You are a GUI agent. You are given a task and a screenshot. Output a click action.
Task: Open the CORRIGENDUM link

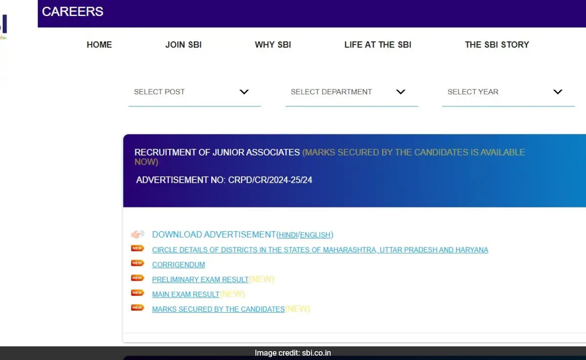pyautogui.click(x=178, y=264)
